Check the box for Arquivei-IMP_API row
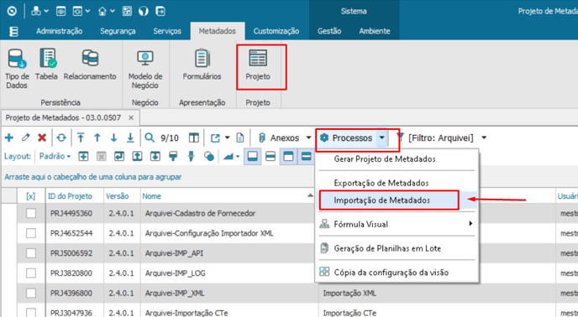Viewport: 578px width, 317px height. click(x=31, y=253)
